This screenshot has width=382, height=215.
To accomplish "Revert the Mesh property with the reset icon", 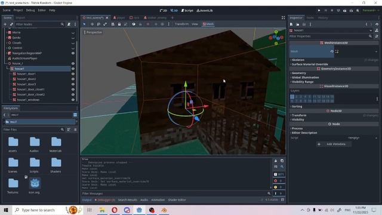I will point(332,51).
